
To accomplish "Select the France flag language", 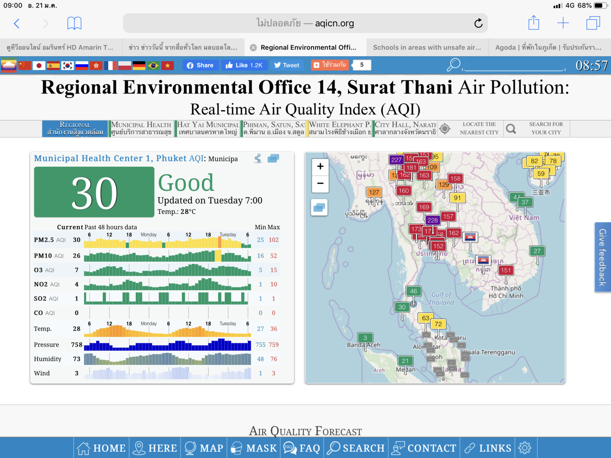I will (110, 65).
